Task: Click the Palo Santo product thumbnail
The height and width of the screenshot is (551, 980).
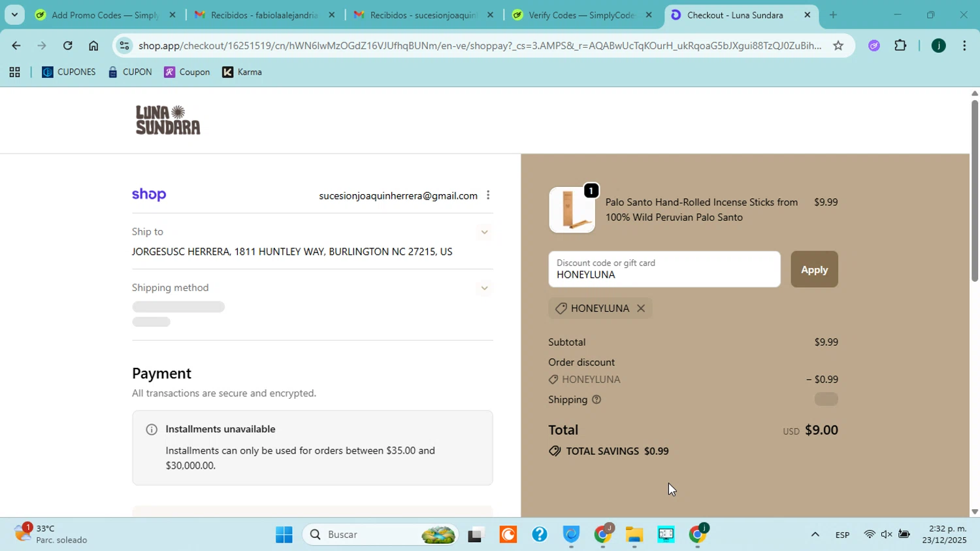Action: (572, 210)
